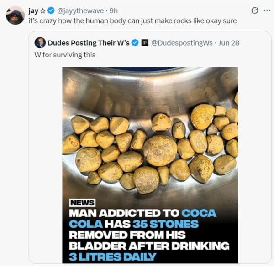Viewport: 274px width, 266px height.
Task: Open the Dudes Posting Their W's avatar
Action: coord(40,43)
